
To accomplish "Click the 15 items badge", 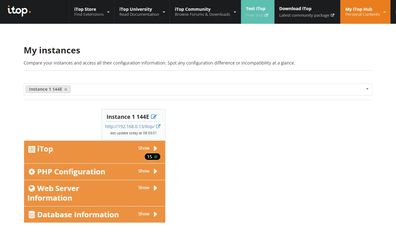I will coord(153,157).
